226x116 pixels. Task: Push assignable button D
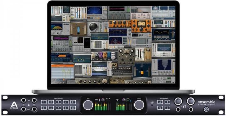click(x=167, y=108)
